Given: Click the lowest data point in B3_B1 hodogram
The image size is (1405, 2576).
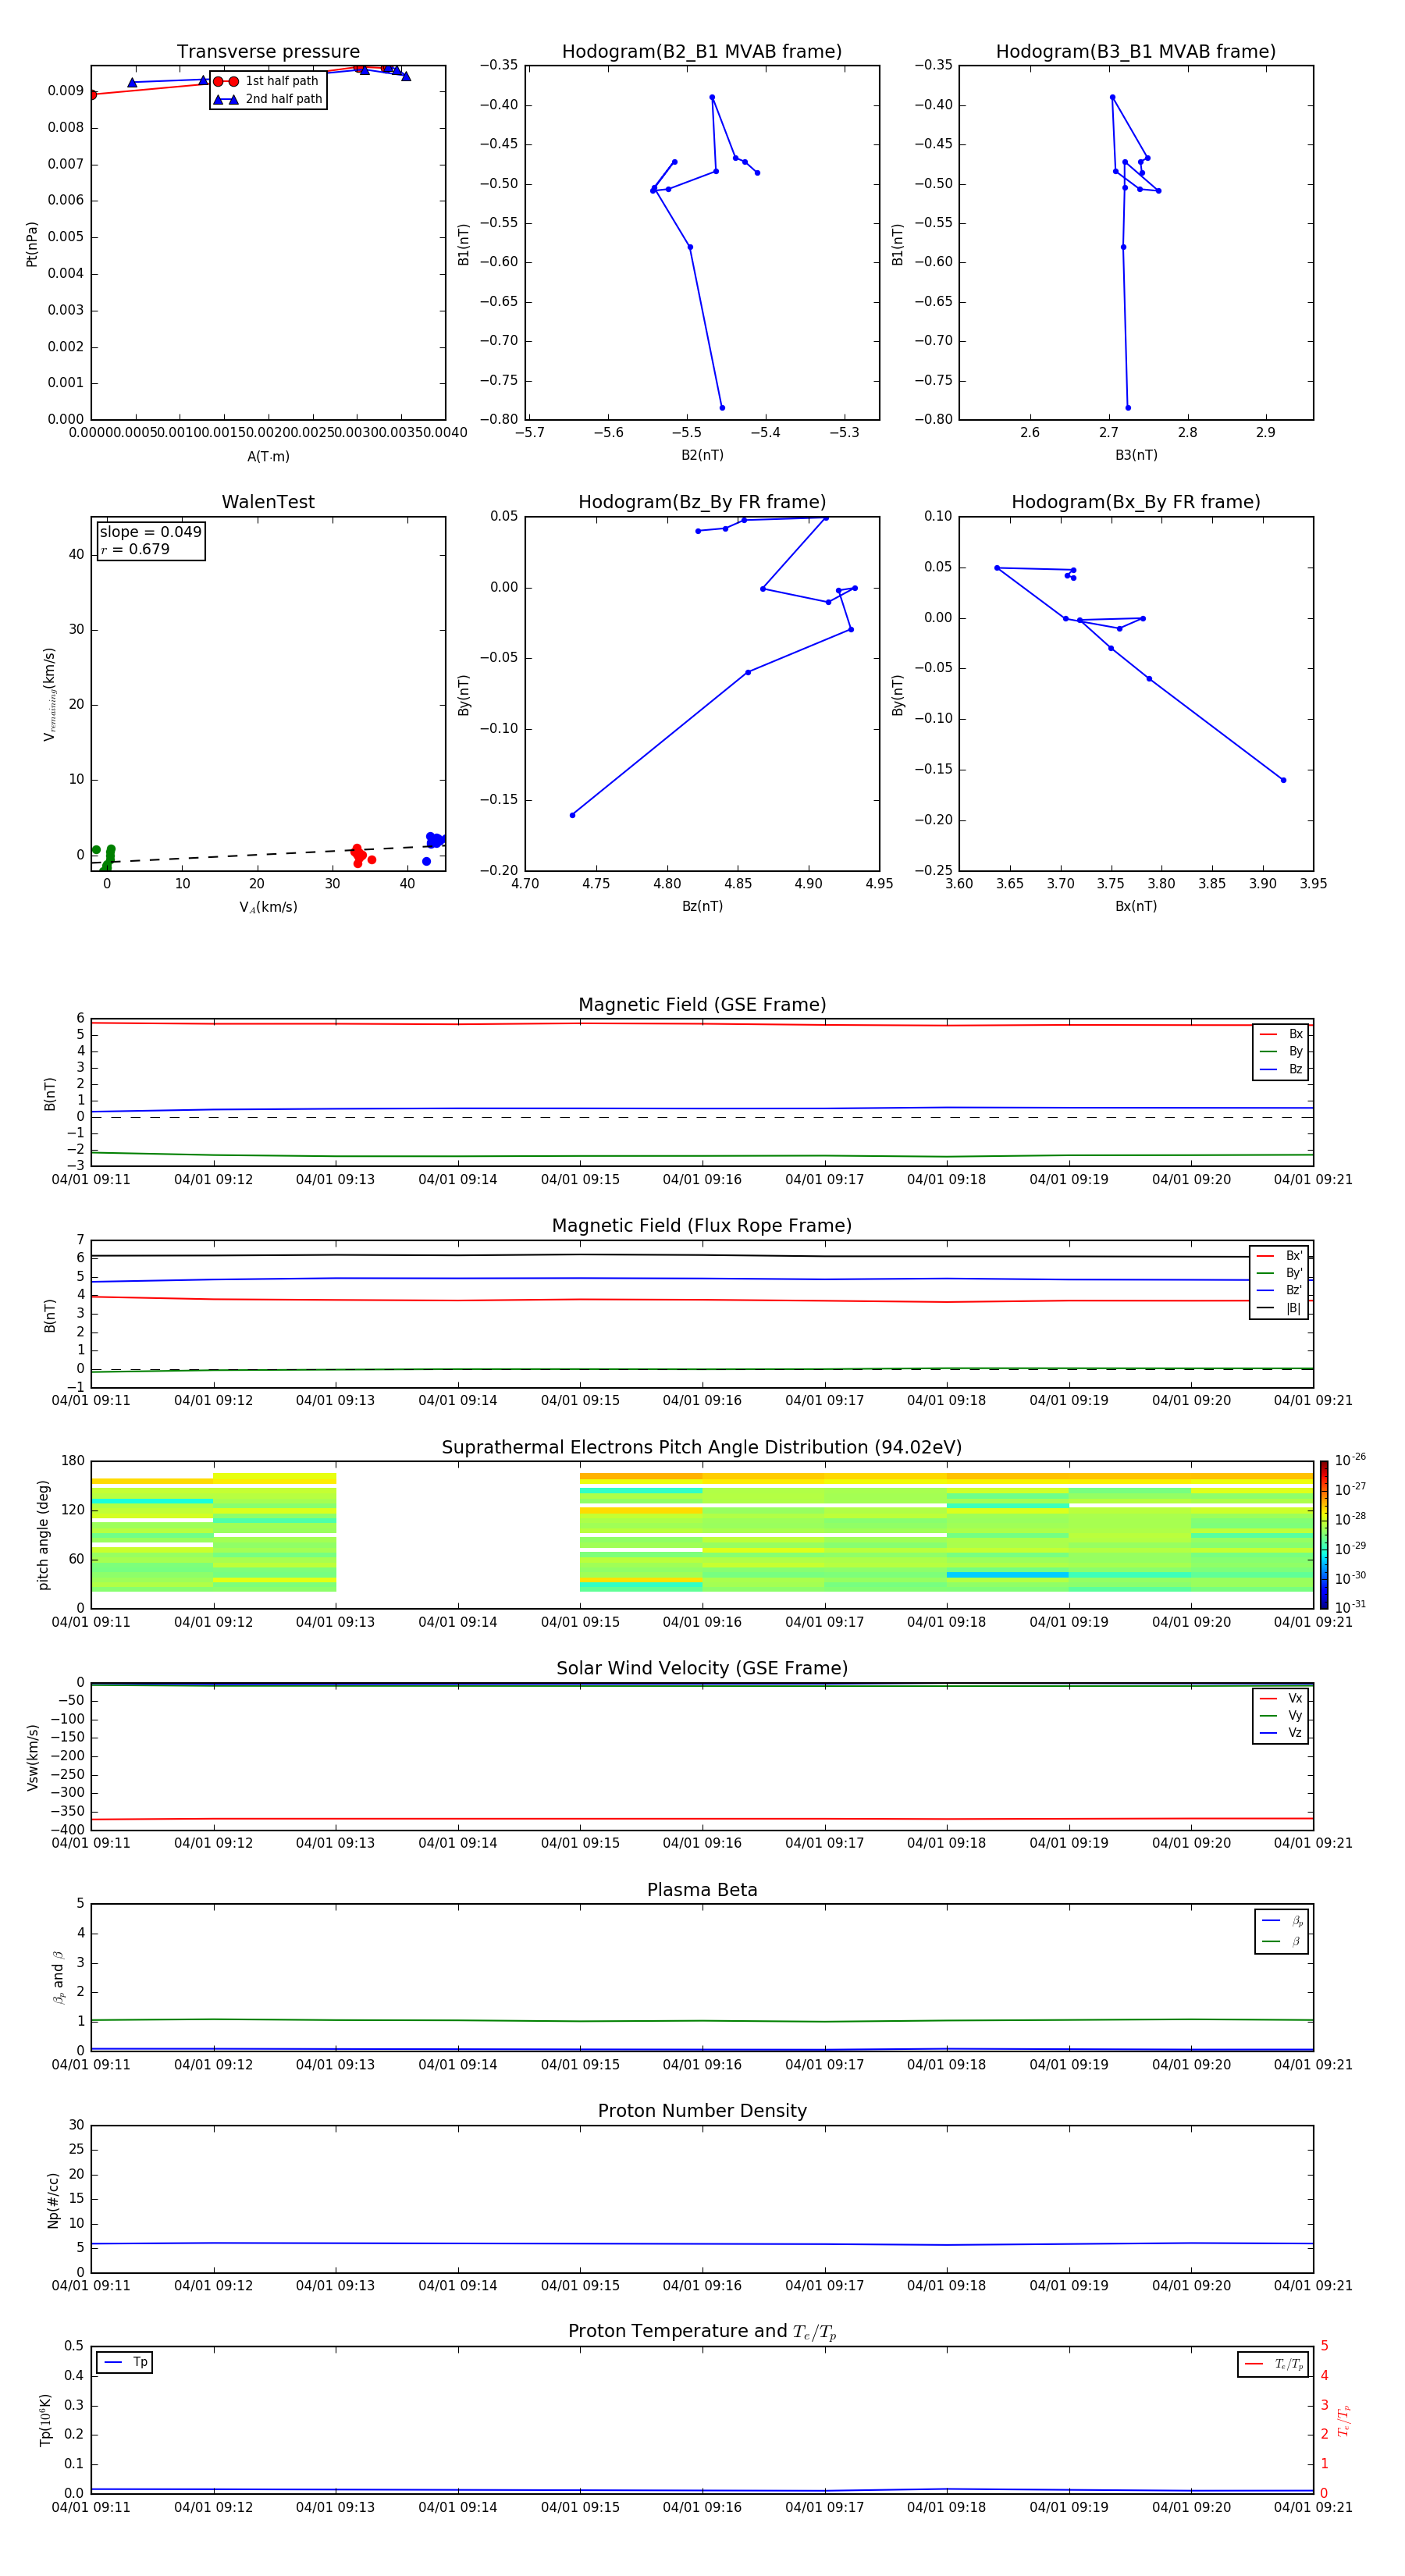Looking at the screenshot, I should click(1128, 408).
